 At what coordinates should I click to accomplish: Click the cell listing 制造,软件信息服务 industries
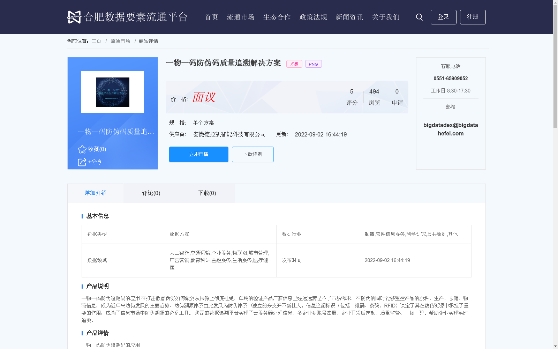coord(415,234)
